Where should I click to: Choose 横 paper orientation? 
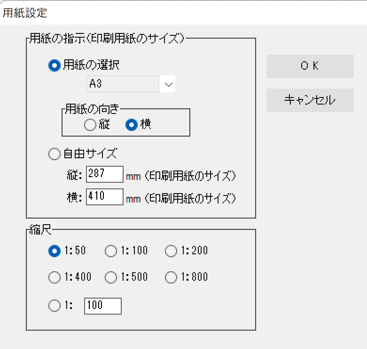132,124
